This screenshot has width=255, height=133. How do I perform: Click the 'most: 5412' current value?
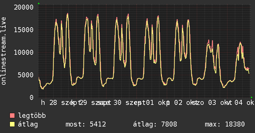pyautogui.click(x=86, y=124)
